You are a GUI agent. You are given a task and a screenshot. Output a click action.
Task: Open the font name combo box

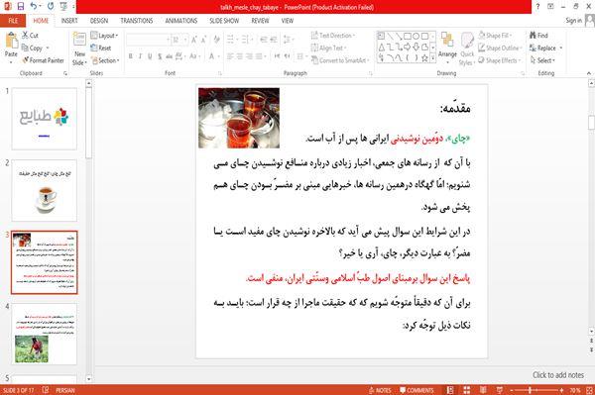[148, 40]
